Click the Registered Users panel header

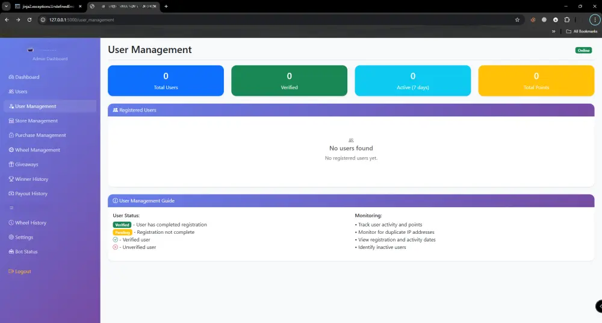tap(351, 110)
